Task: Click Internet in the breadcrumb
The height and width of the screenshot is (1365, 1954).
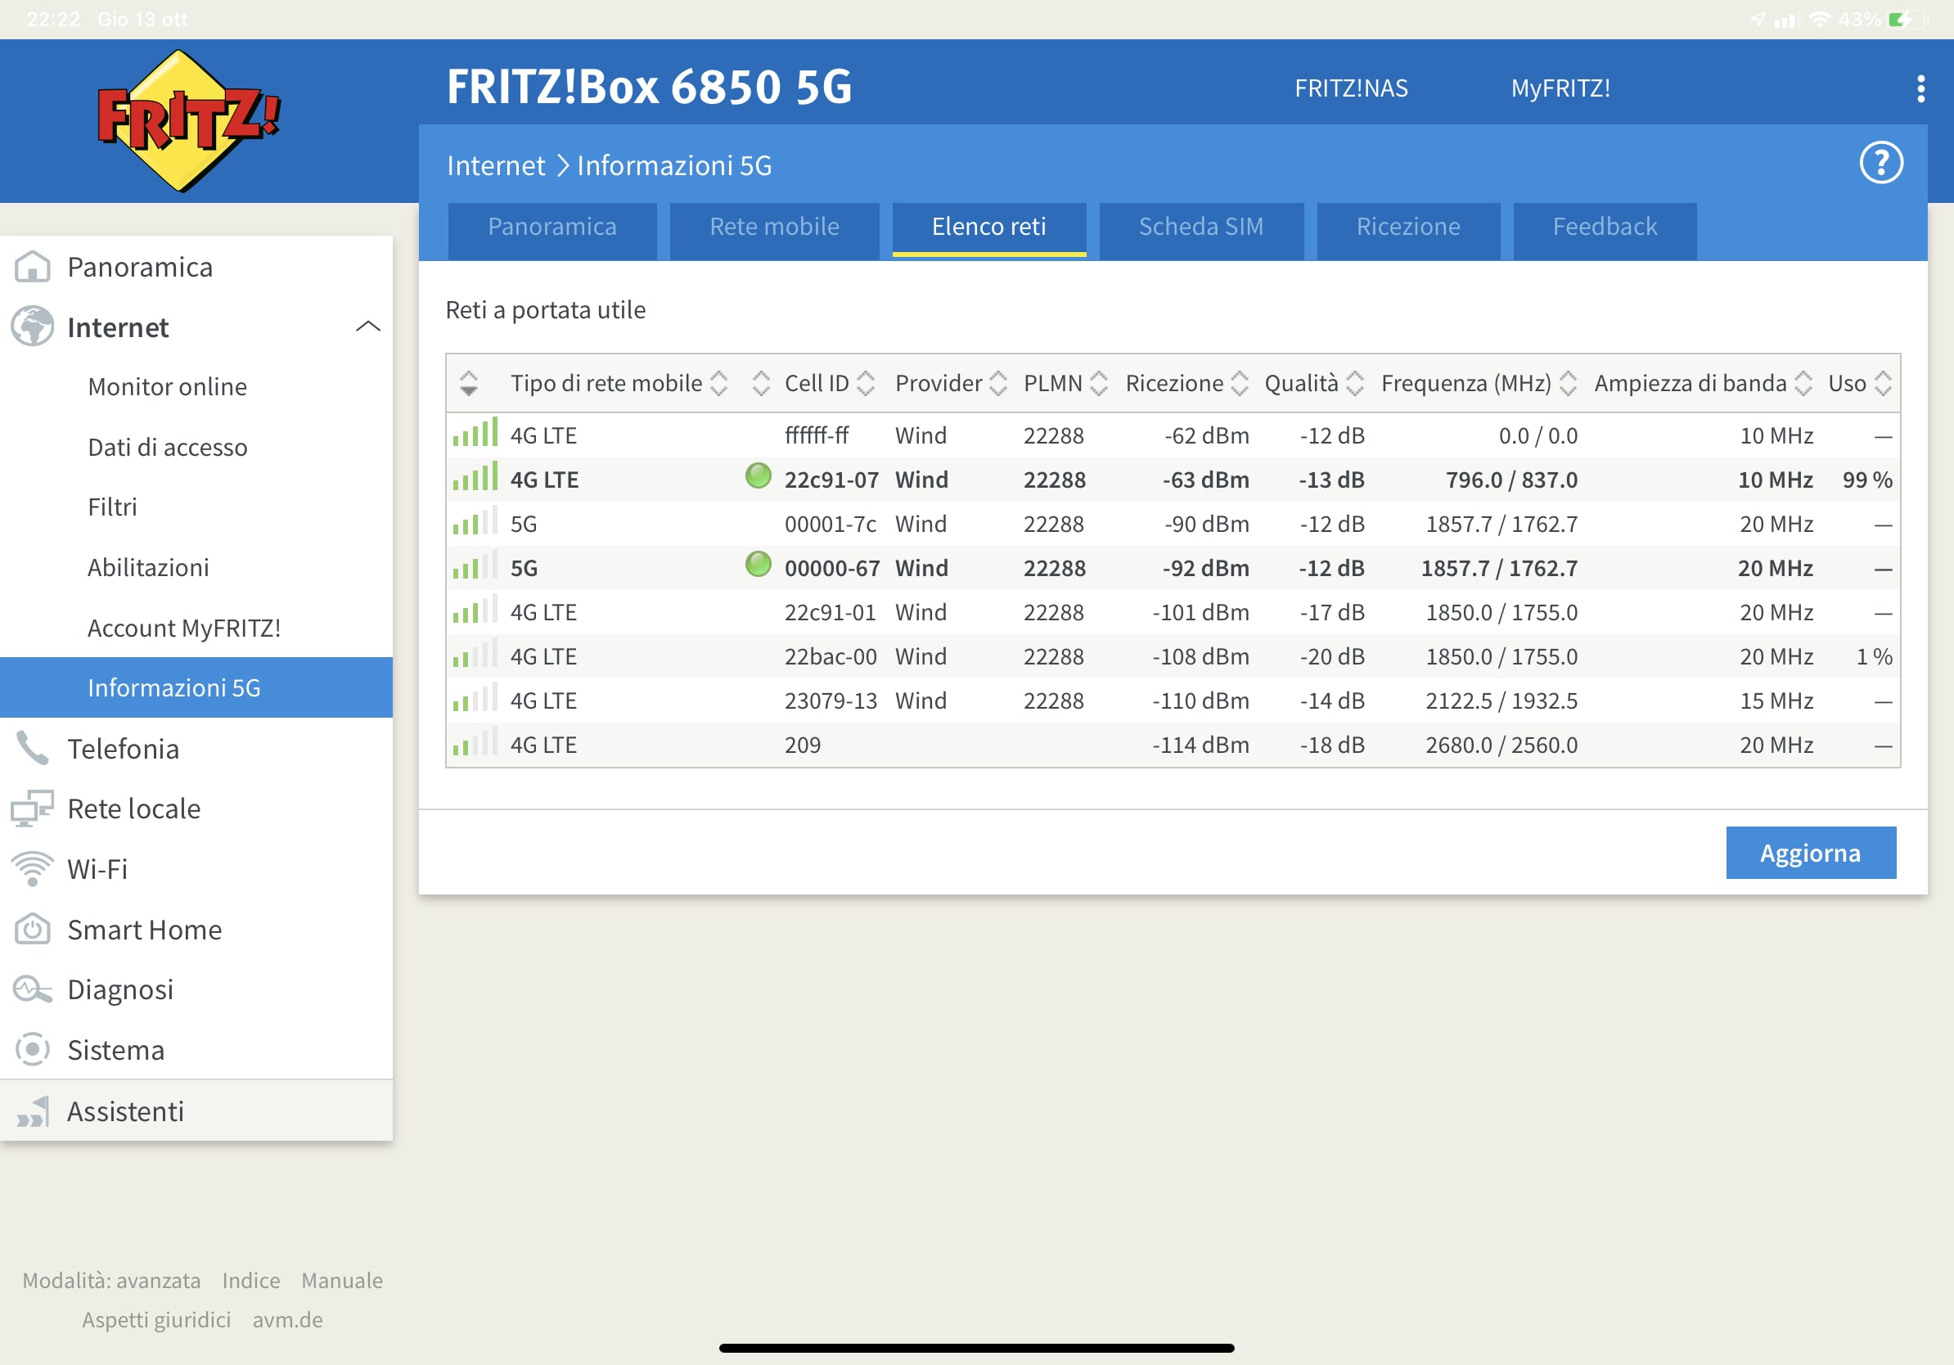Action: [x=495, y=165]
